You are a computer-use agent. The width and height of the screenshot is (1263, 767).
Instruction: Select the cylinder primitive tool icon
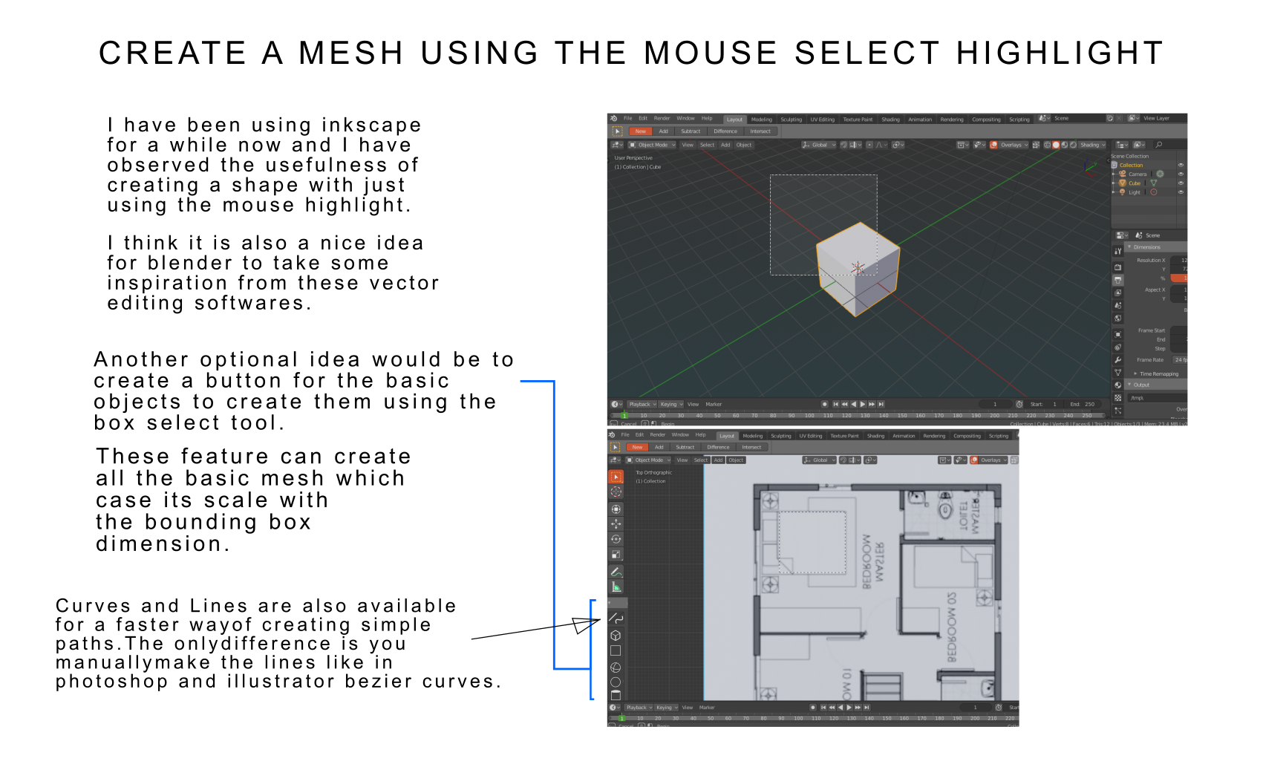(x=616, y=696)
